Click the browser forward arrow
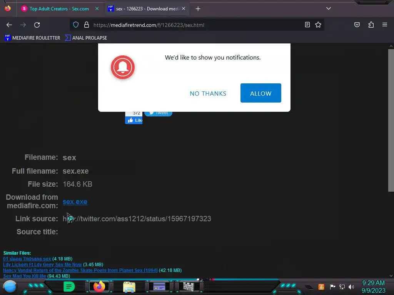 23,25
